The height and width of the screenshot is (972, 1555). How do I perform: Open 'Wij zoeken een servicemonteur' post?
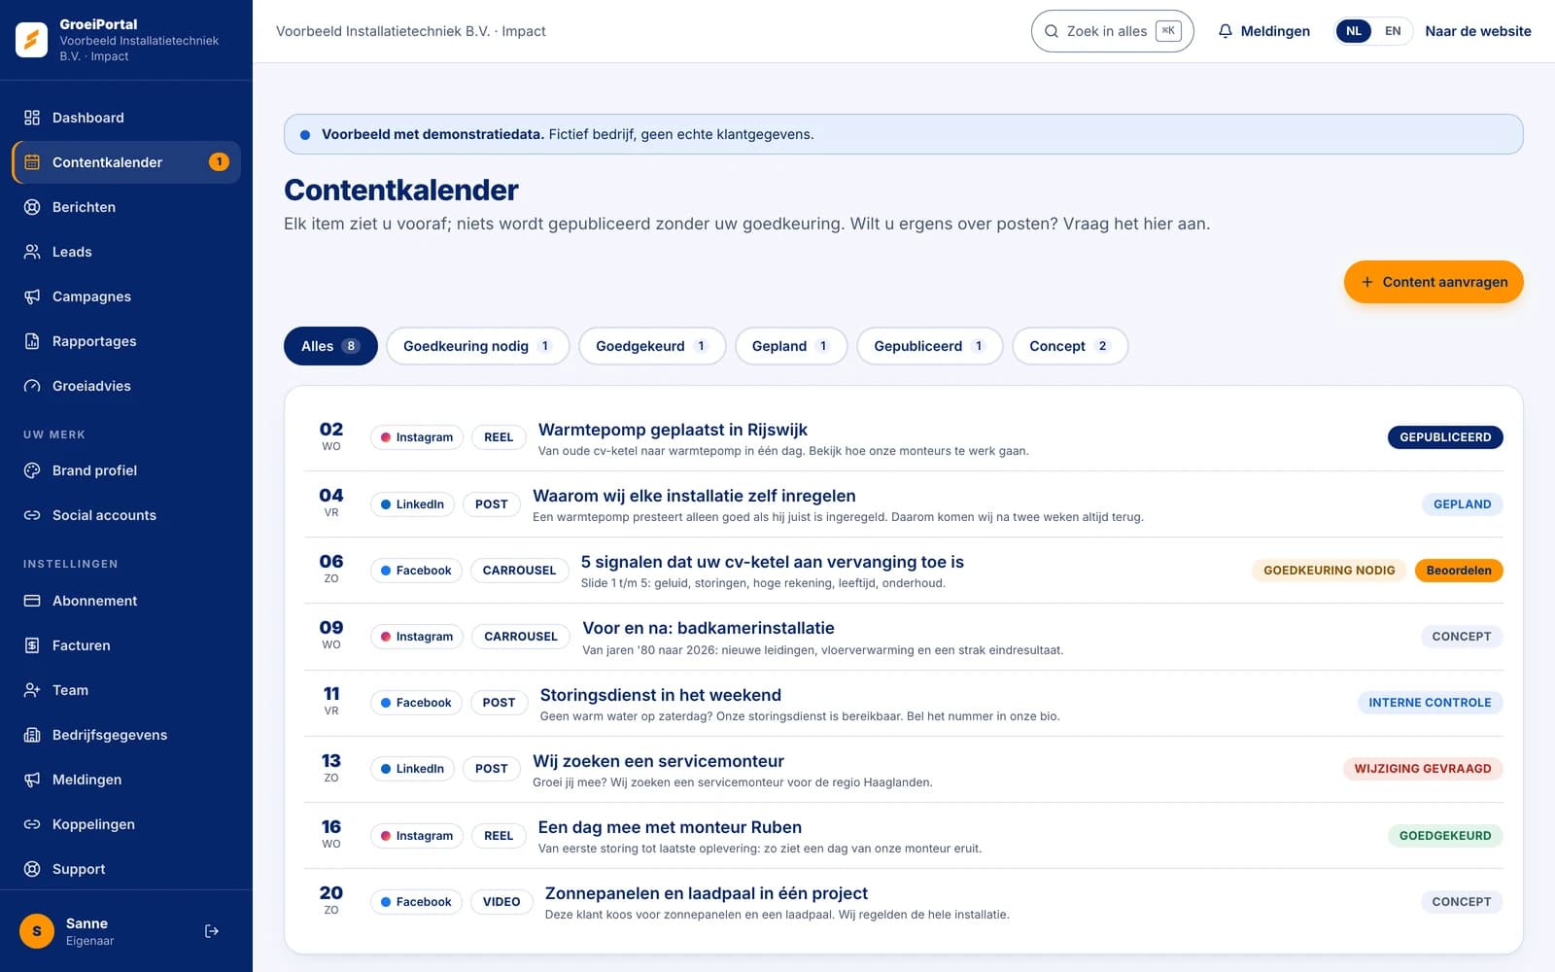[x=658, y=761]
